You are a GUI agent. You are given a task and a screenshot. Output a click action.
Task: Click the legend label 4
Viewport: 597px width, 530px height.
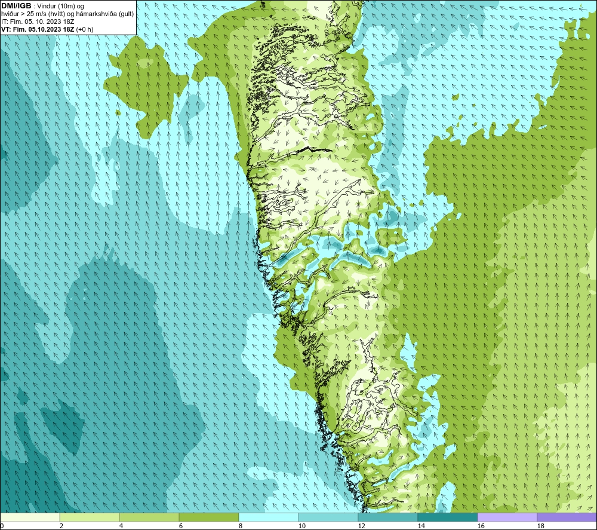point(121,526)
